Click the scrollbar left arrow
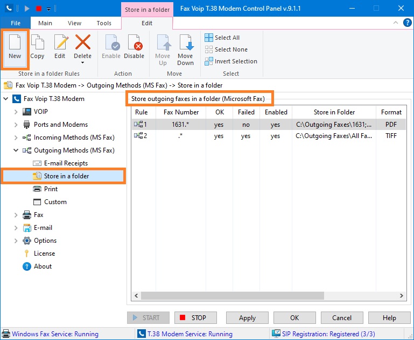Viewport: 414px width, 340px height. (136, 296)
